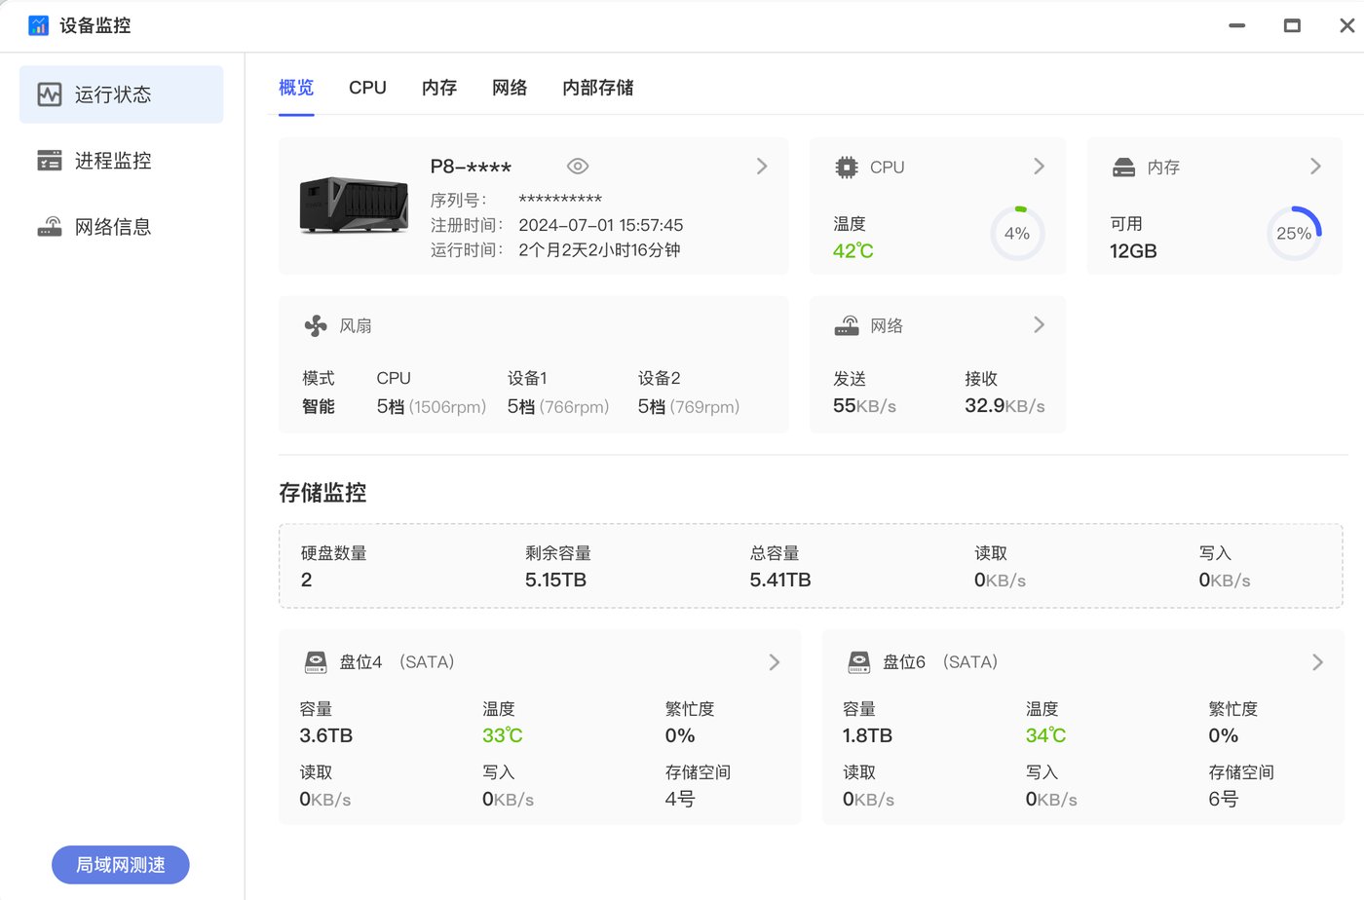Click CPU temperature value 42℃

coord(853,251)
